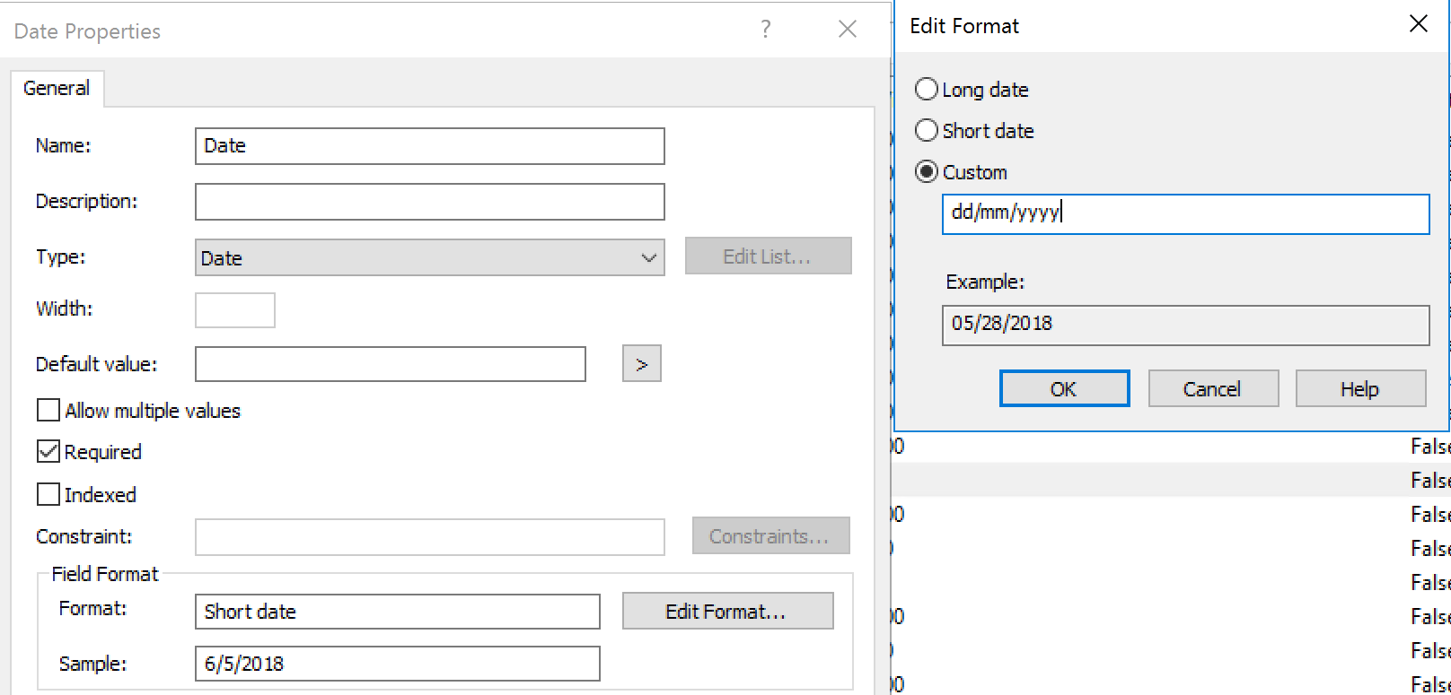Uncheck the Required checkbox

point(48,452)
